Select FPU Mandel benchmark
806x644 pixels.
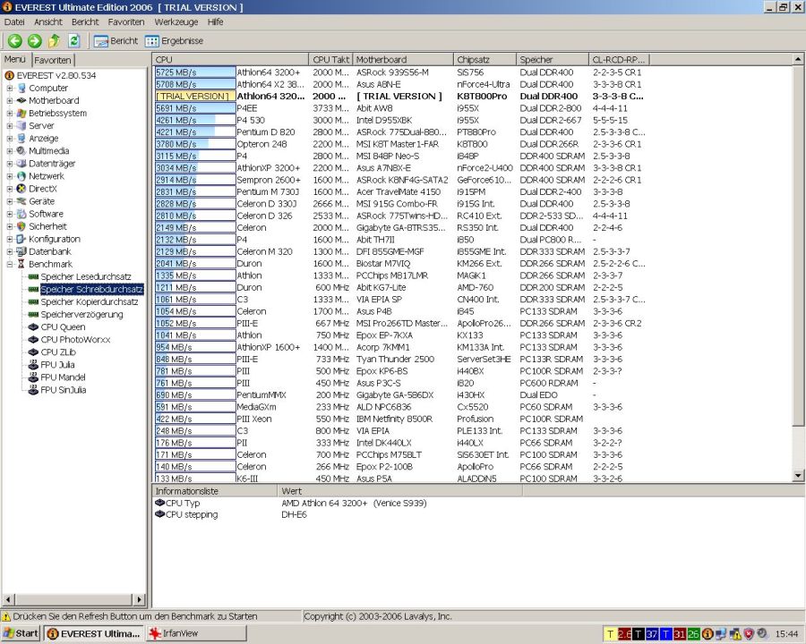63,377
